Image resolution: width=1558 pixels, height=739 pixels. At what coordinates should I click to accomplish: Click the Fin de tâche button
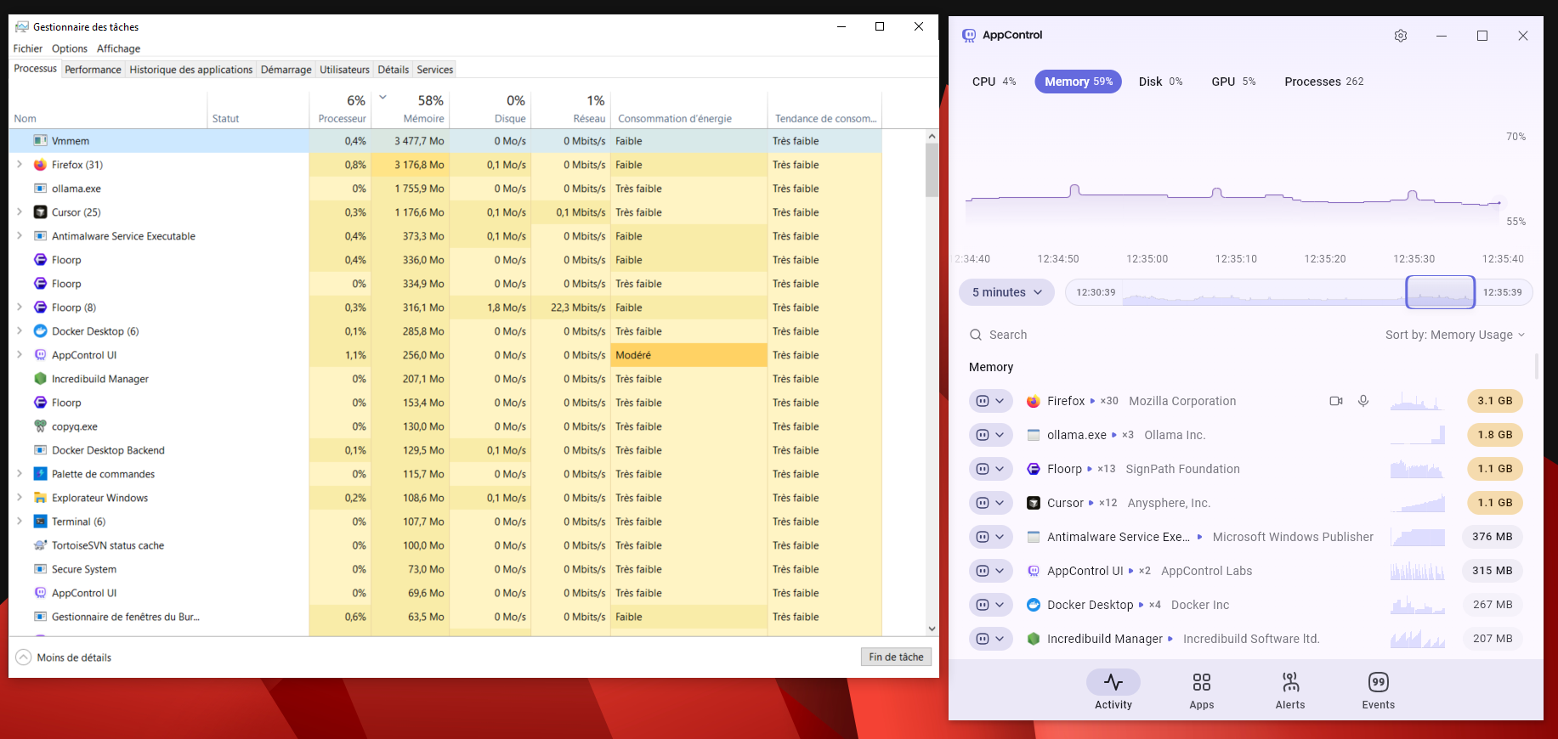coord(896,657)
